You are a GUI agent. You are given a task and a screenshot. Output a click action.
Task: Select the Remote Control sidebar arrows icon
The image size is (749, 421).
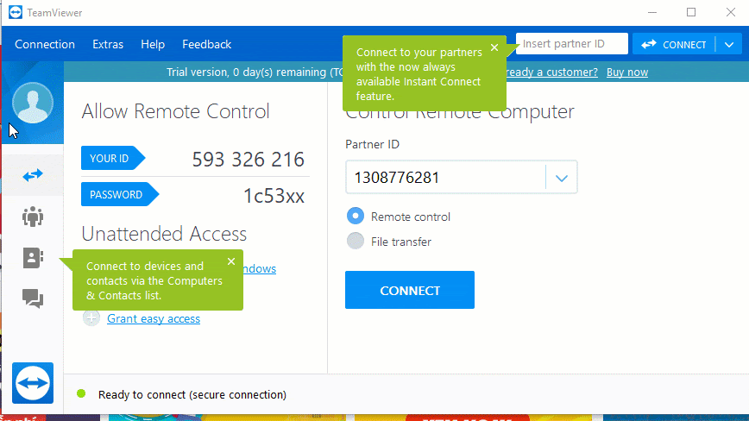coord(33,175)
